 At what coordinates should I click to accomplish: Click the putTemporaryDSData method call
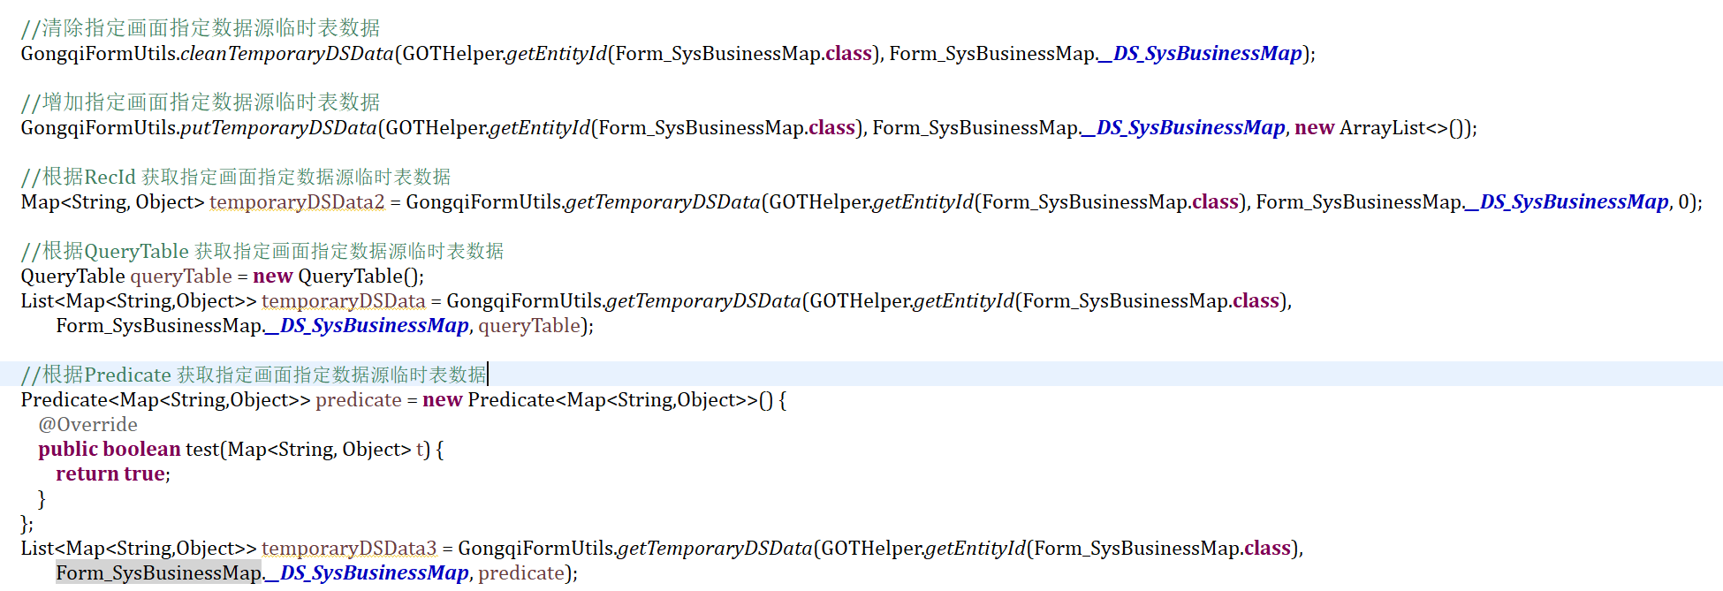click(x=278, y=128)
